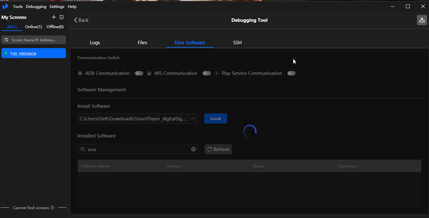Click the 485 Communication icon
Viewport: 429px width, 218px height.
click(x=149, y=73)
